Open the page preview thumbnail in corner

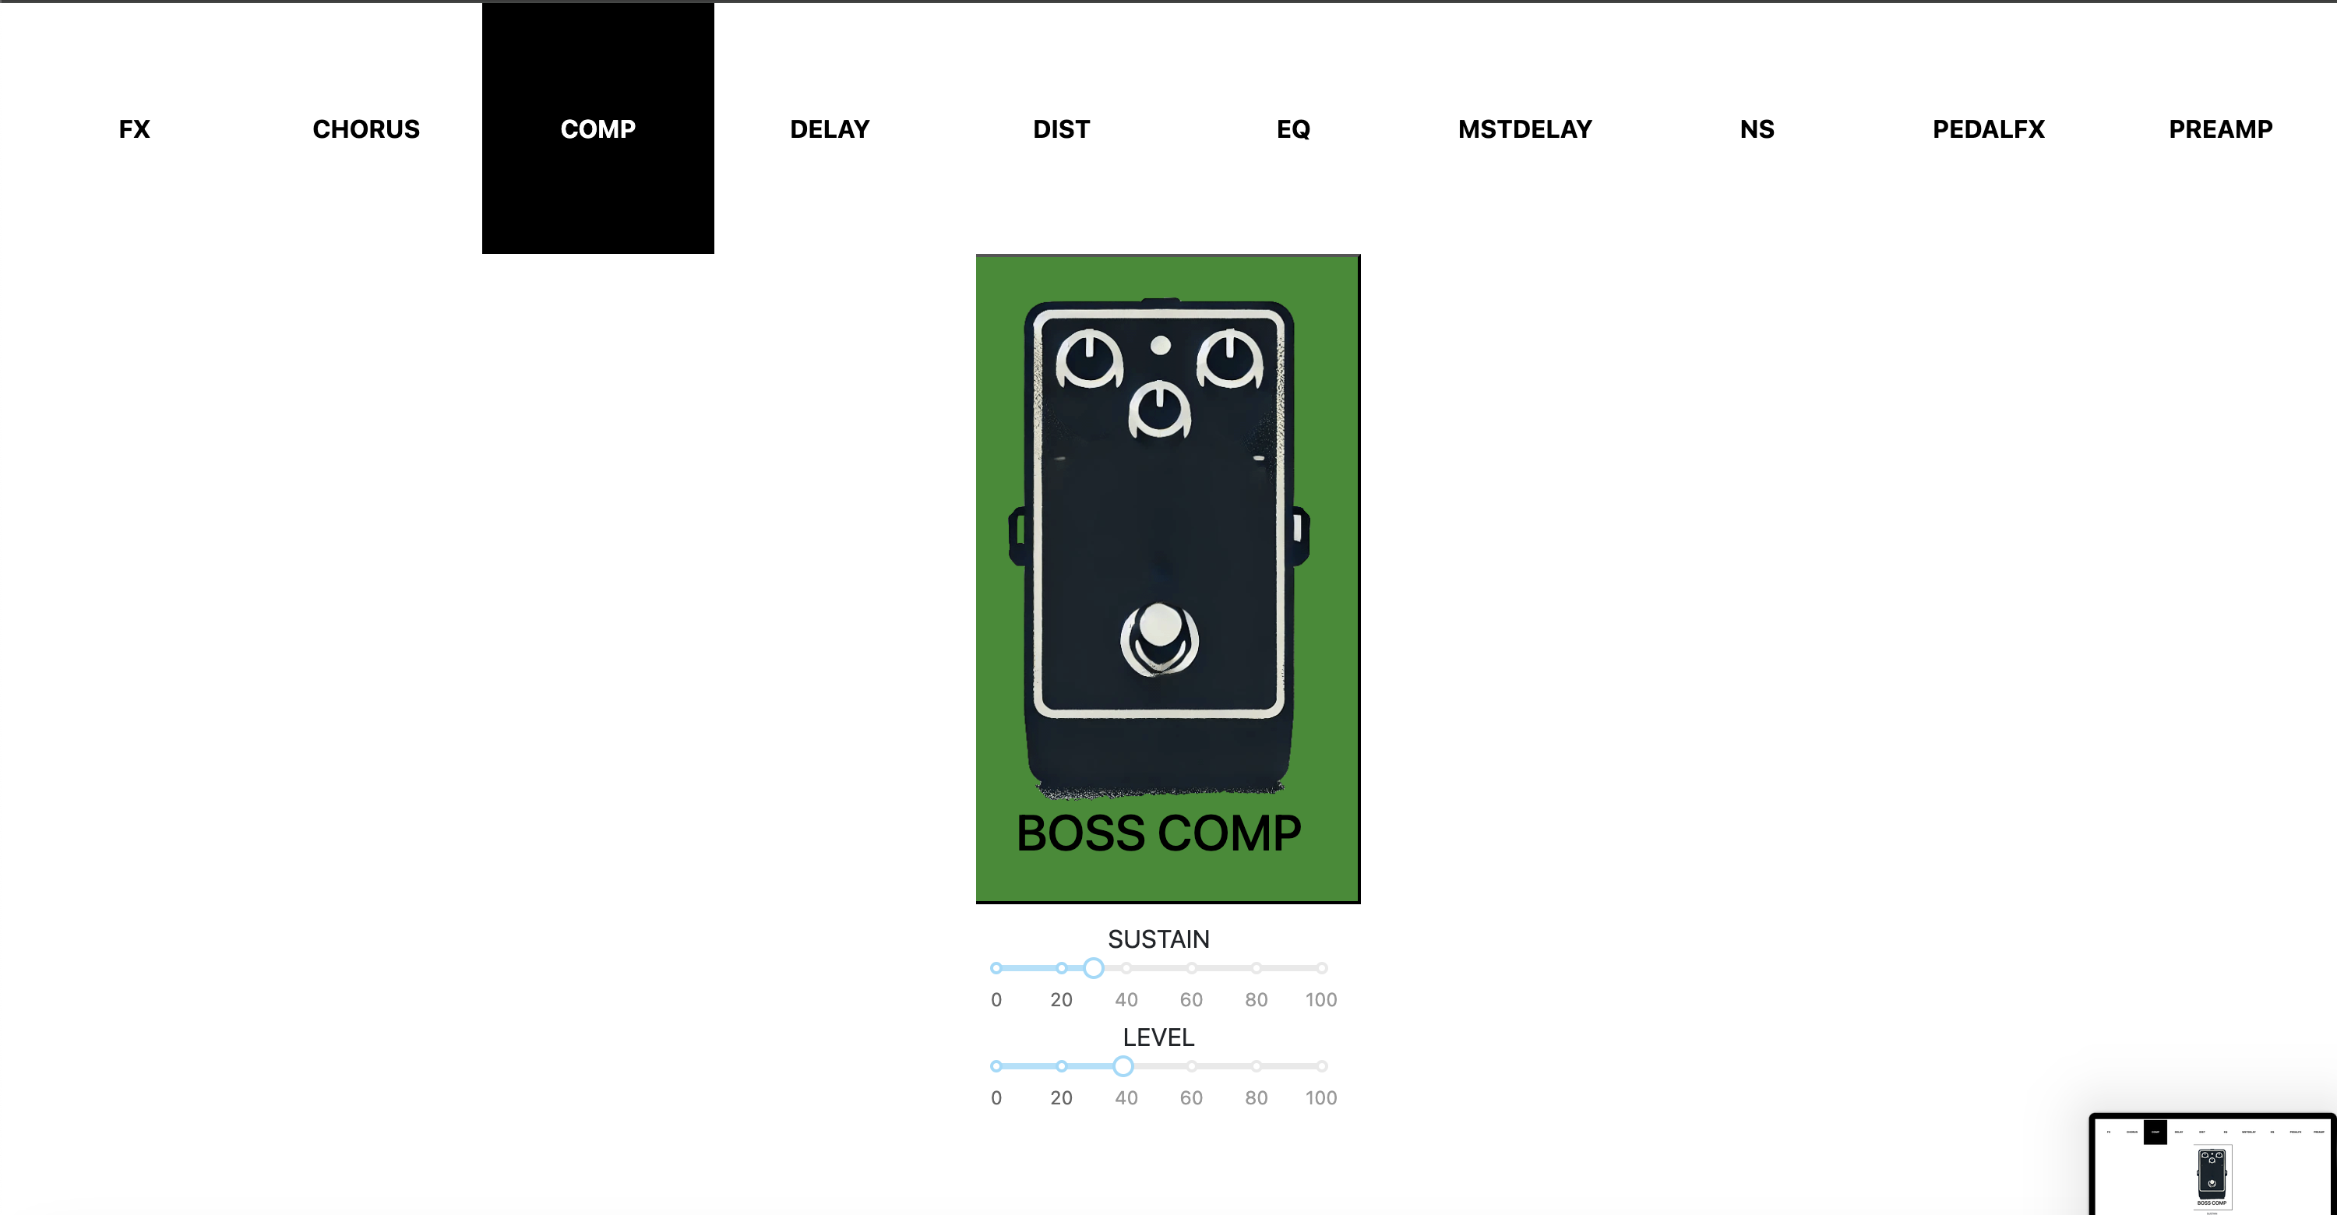(2212, 1164)
